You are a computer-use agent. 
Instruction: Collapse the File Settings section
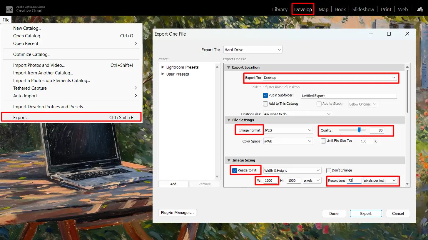228,120
